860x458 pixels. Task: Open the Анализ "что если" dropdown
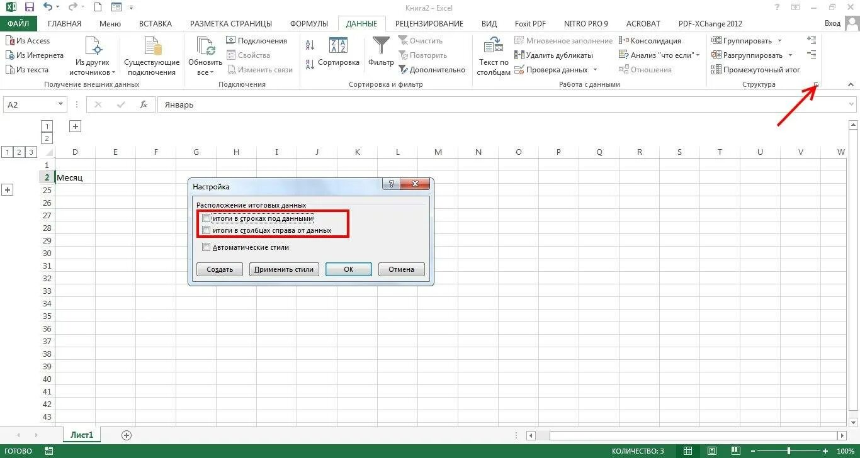(x=660, y=55)
